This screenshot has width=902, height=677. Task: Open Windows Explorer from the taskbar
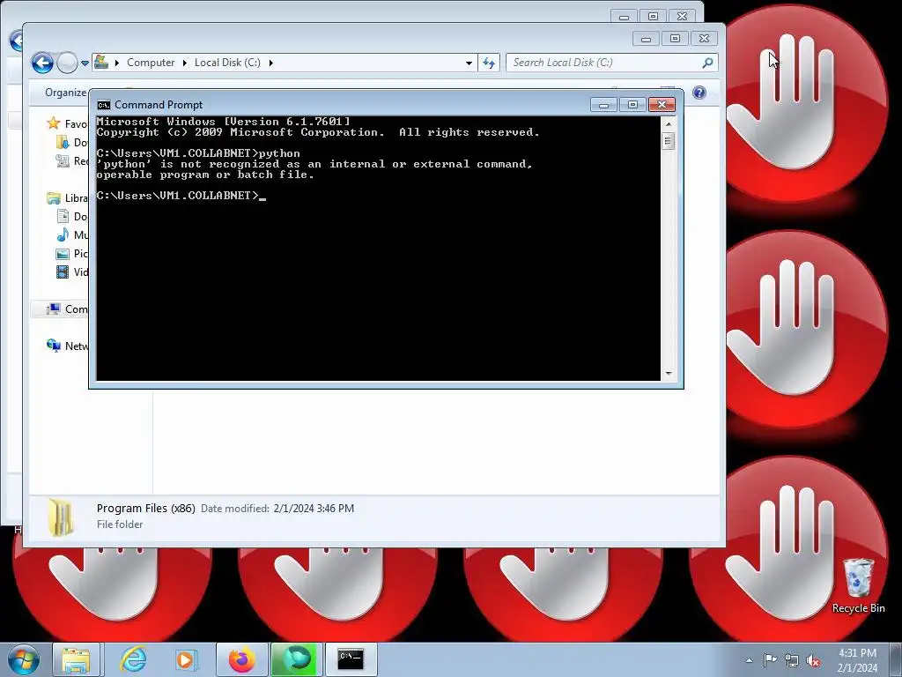tap(76, 659)
